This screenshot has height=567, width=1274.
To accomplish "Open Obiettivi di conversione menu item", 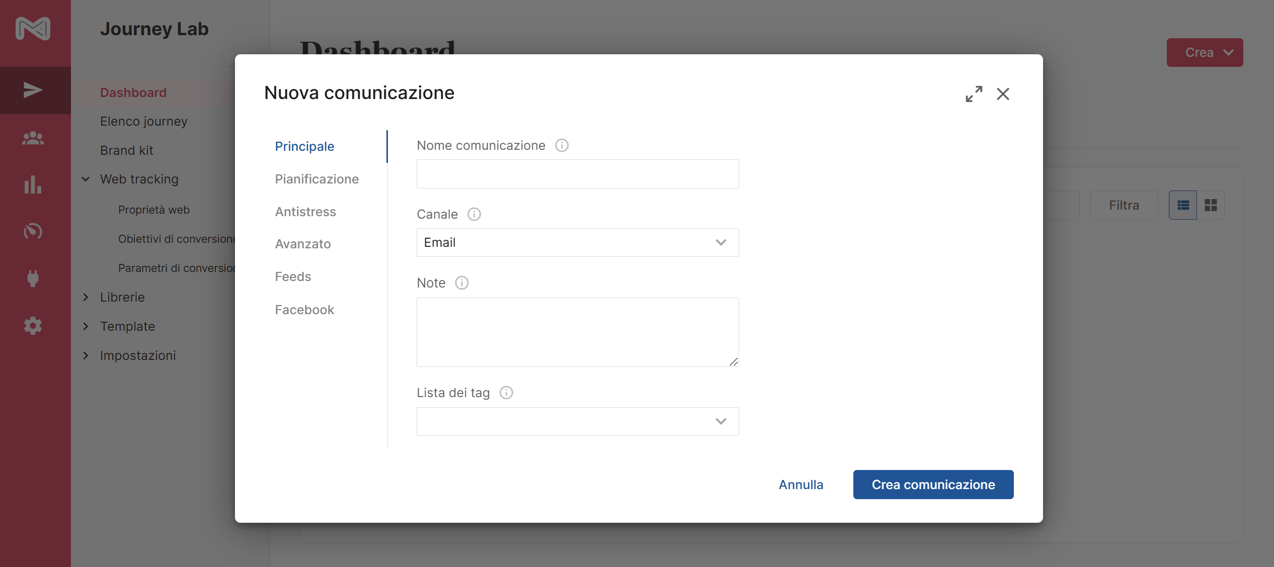I will [177, 239].
